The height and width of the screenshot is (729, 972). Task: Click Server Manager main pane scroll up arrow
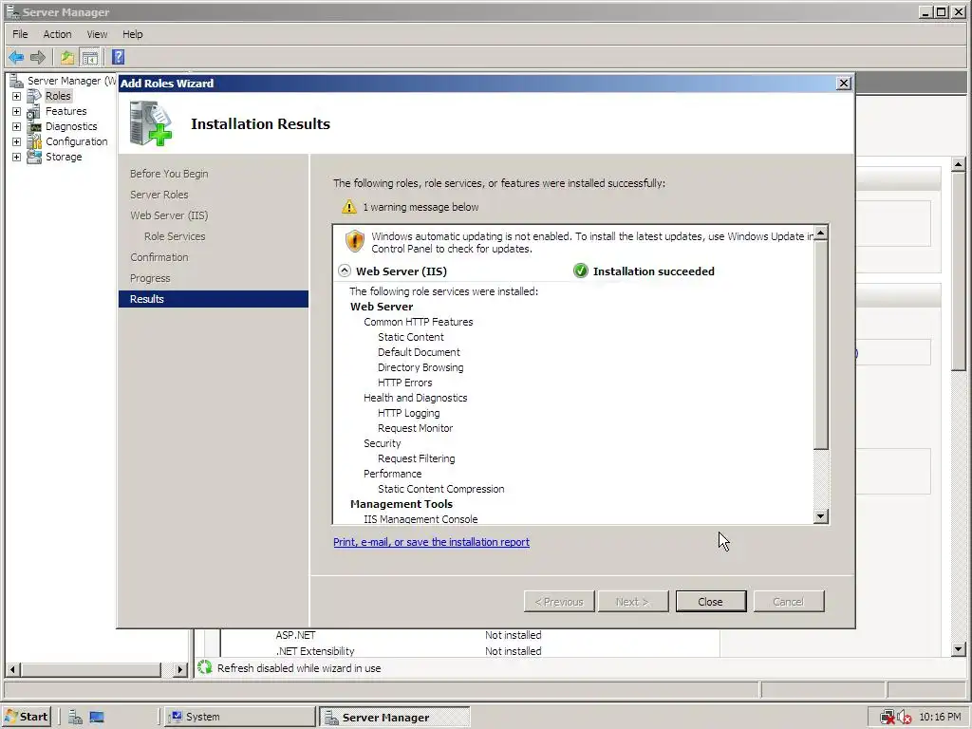coord(959,165)
